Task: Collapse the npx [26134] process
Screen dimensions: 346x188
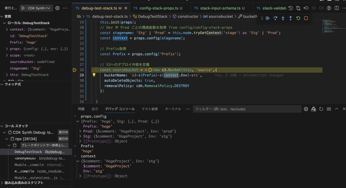Action: coord(7,139)
